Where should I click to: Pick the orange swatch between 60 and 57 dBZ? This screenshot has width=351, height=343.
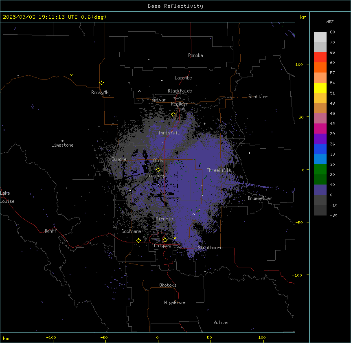320,67
